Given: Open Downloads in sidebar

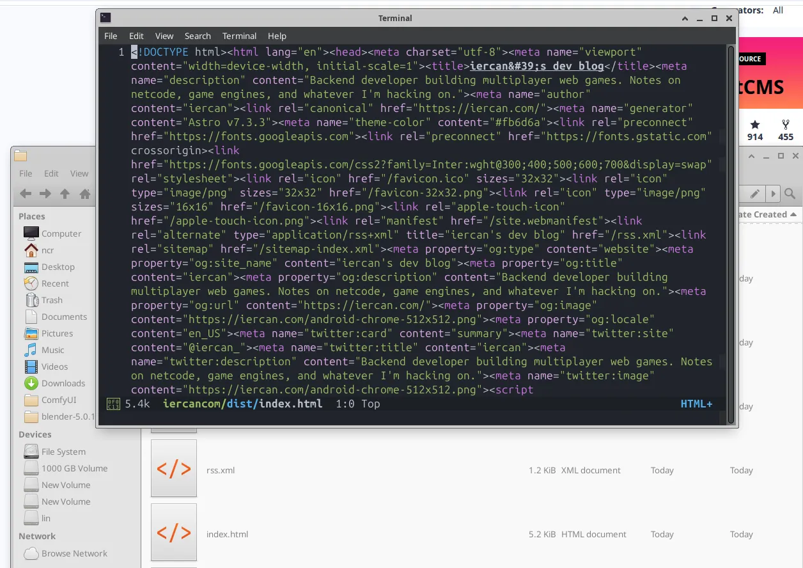Looking at the screenshot, I should click(x=55, y=383).
